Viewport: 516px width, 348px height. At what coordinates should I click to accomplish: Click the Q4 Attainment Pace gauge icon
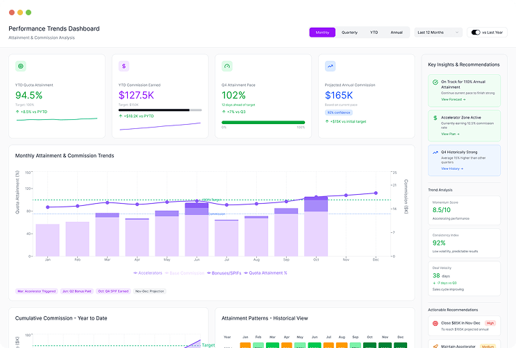(x=227, y=67)
